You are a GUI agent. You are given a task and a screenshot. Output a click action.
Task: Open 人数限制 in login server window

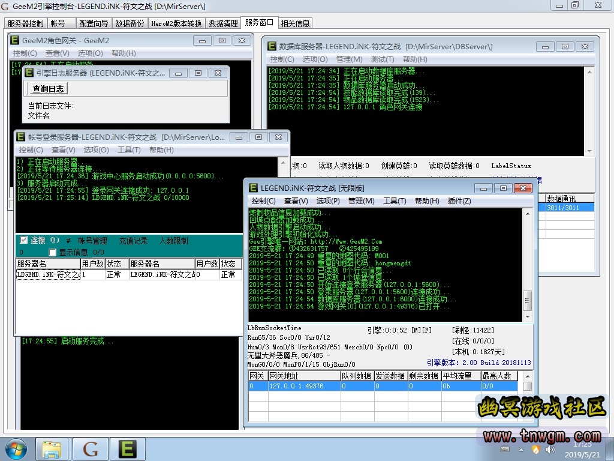(x=173, y=241)
